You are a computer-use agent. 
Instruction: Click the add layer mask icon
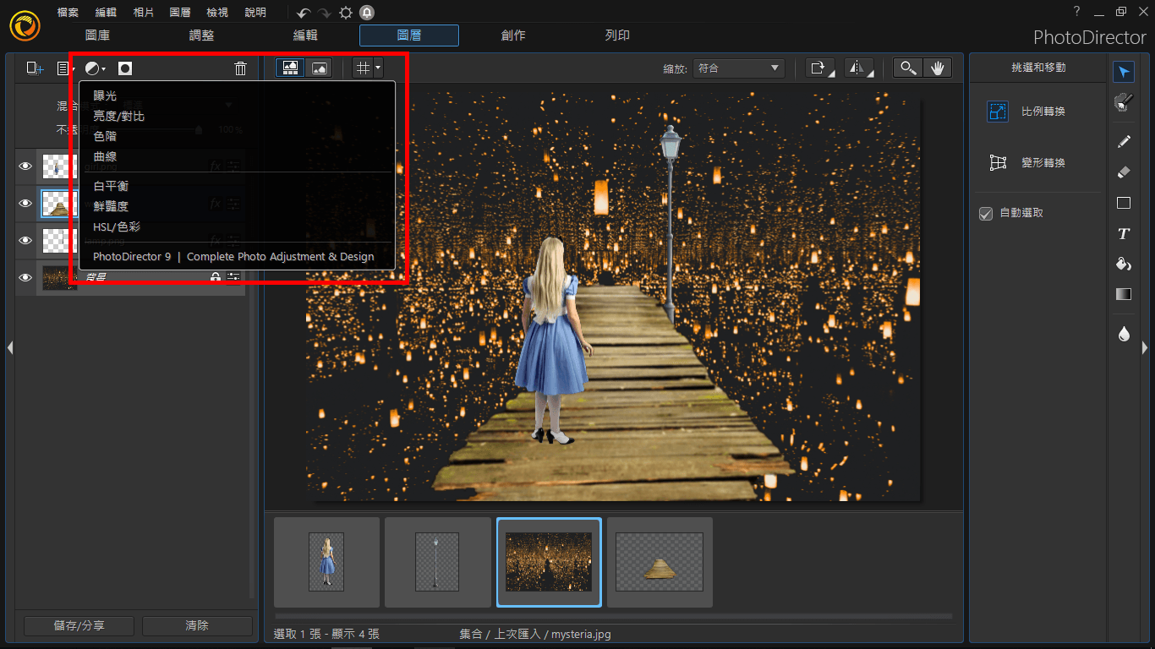click(x=125, y=68)
